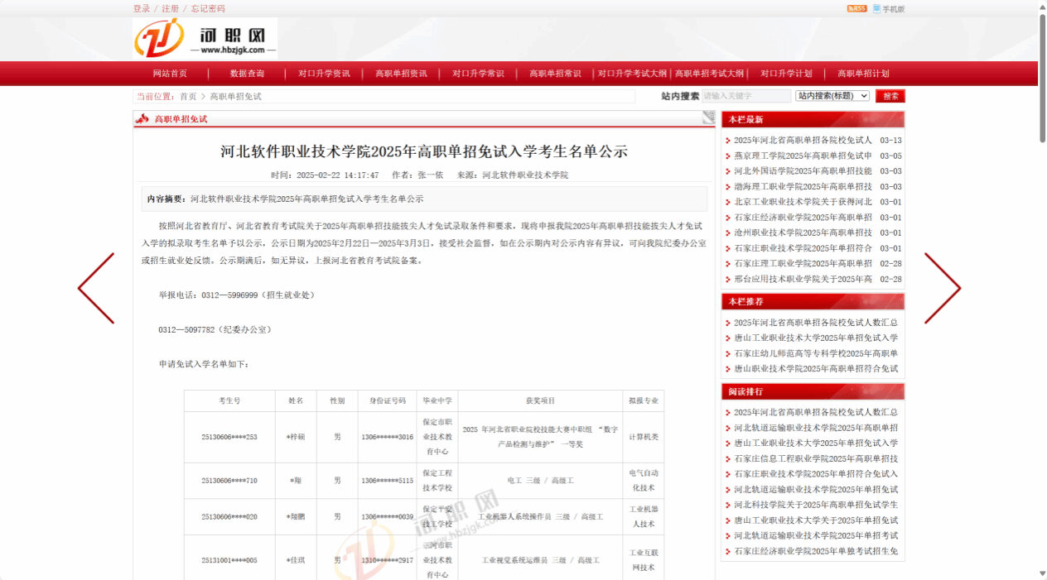
Task: Open 对口升学计划 menu item
Action: click(x=786, y=74)
